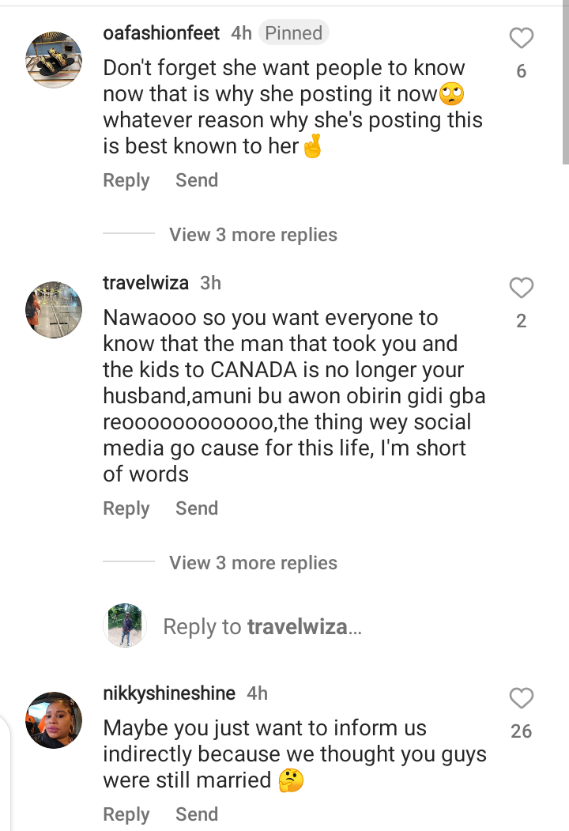Open nikkyshineshine's profile avatar
569x831 pixels.
(x=54, y=720)
